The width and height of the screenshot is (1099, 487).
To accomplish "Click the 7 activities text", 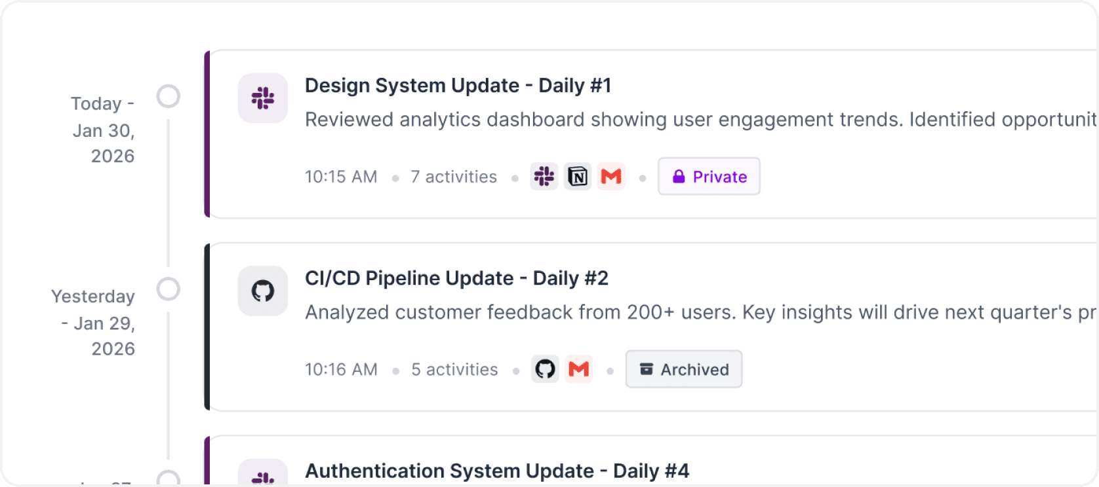I will tap(454, 177).
